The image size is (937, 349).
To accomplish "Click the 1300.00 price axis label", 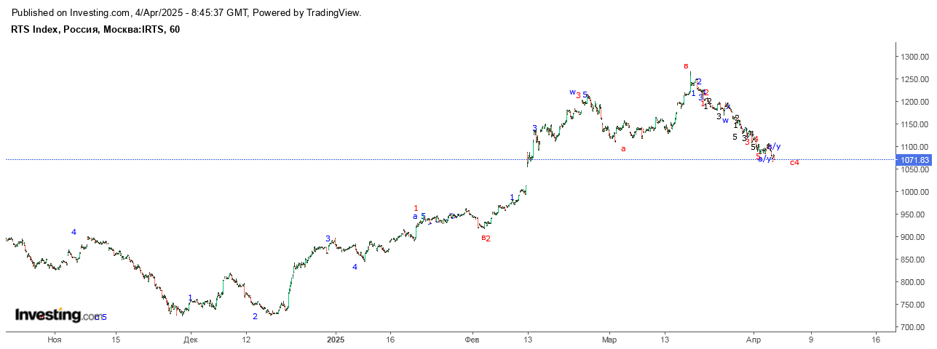I will (x=915, y=57).
